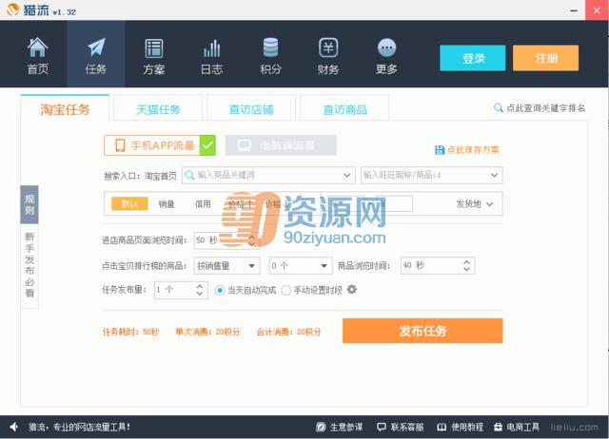Image resolution: width=609 pixels, height=439 pixels.
Task: Click the 注册 button
Action: click(x=545, y=58)
